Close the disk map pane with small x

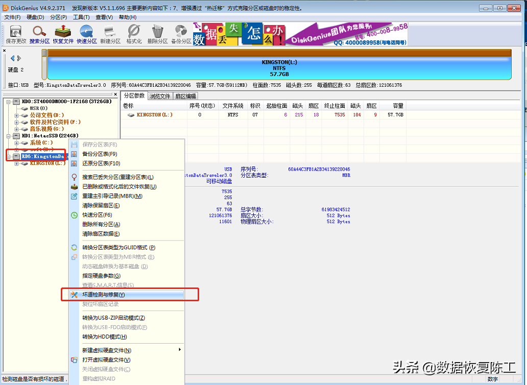(5, 51)
